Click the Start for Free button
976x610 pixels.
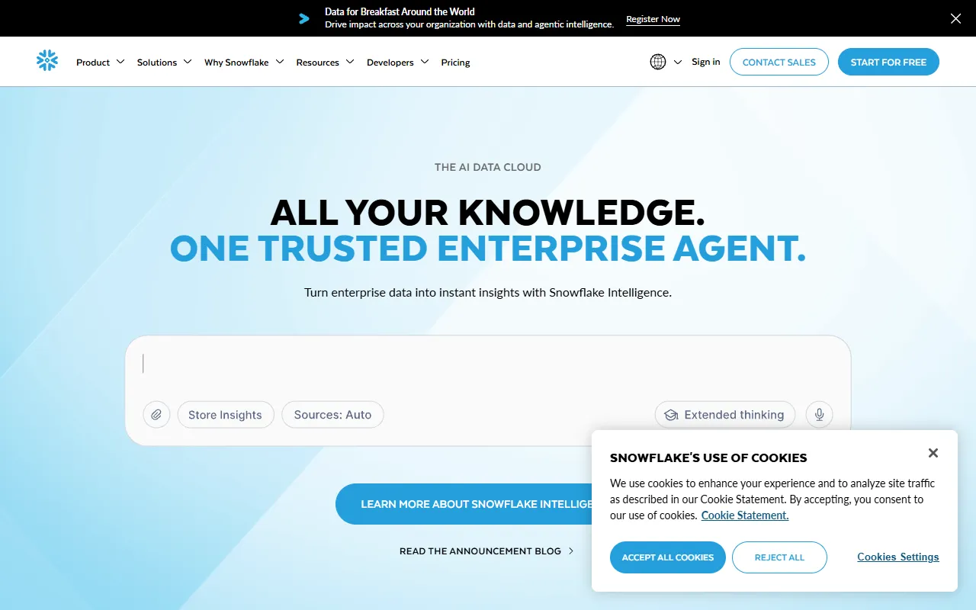tap(888, 62)
